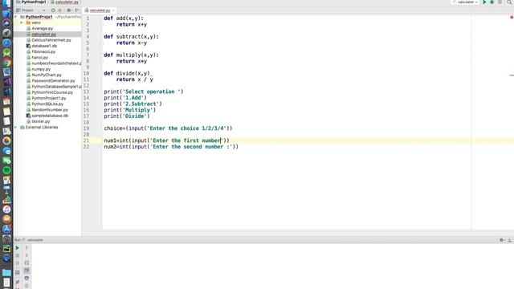Rerun calculator in the Run panel

click(x=18, y=248)
